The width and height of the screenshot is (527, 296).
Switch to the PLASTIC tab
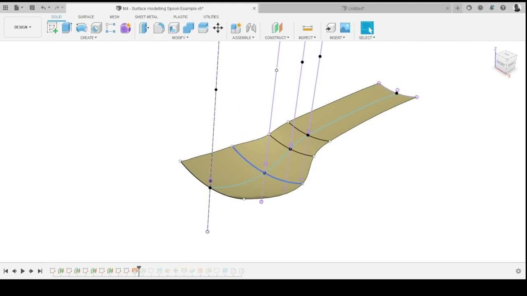point(180,17)
